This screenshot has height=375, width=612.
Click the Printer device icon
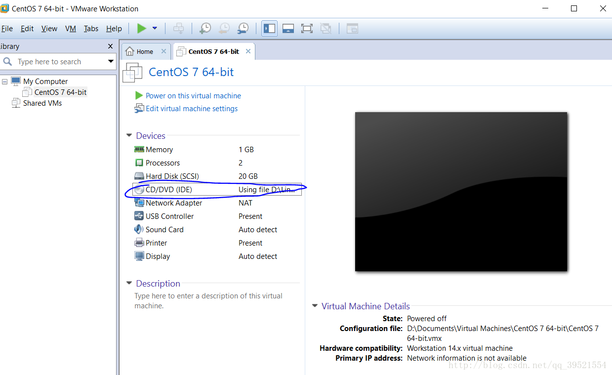[x=139, y=243]
